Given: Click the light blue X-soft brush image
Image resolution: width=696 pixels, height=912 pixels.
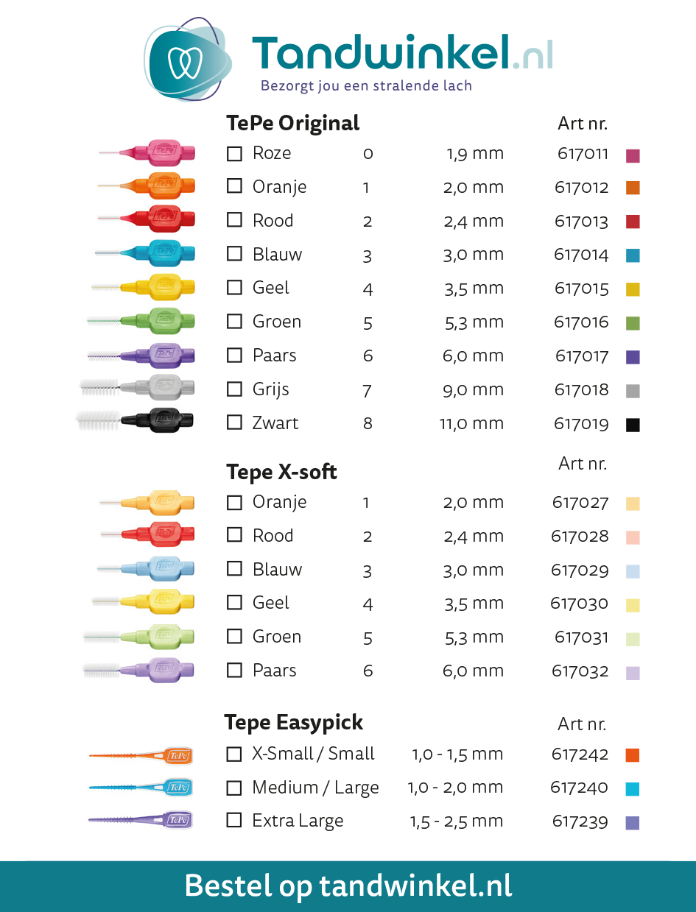Looking at the screenshot, I should pyautogui.click(x=146, y=568).
